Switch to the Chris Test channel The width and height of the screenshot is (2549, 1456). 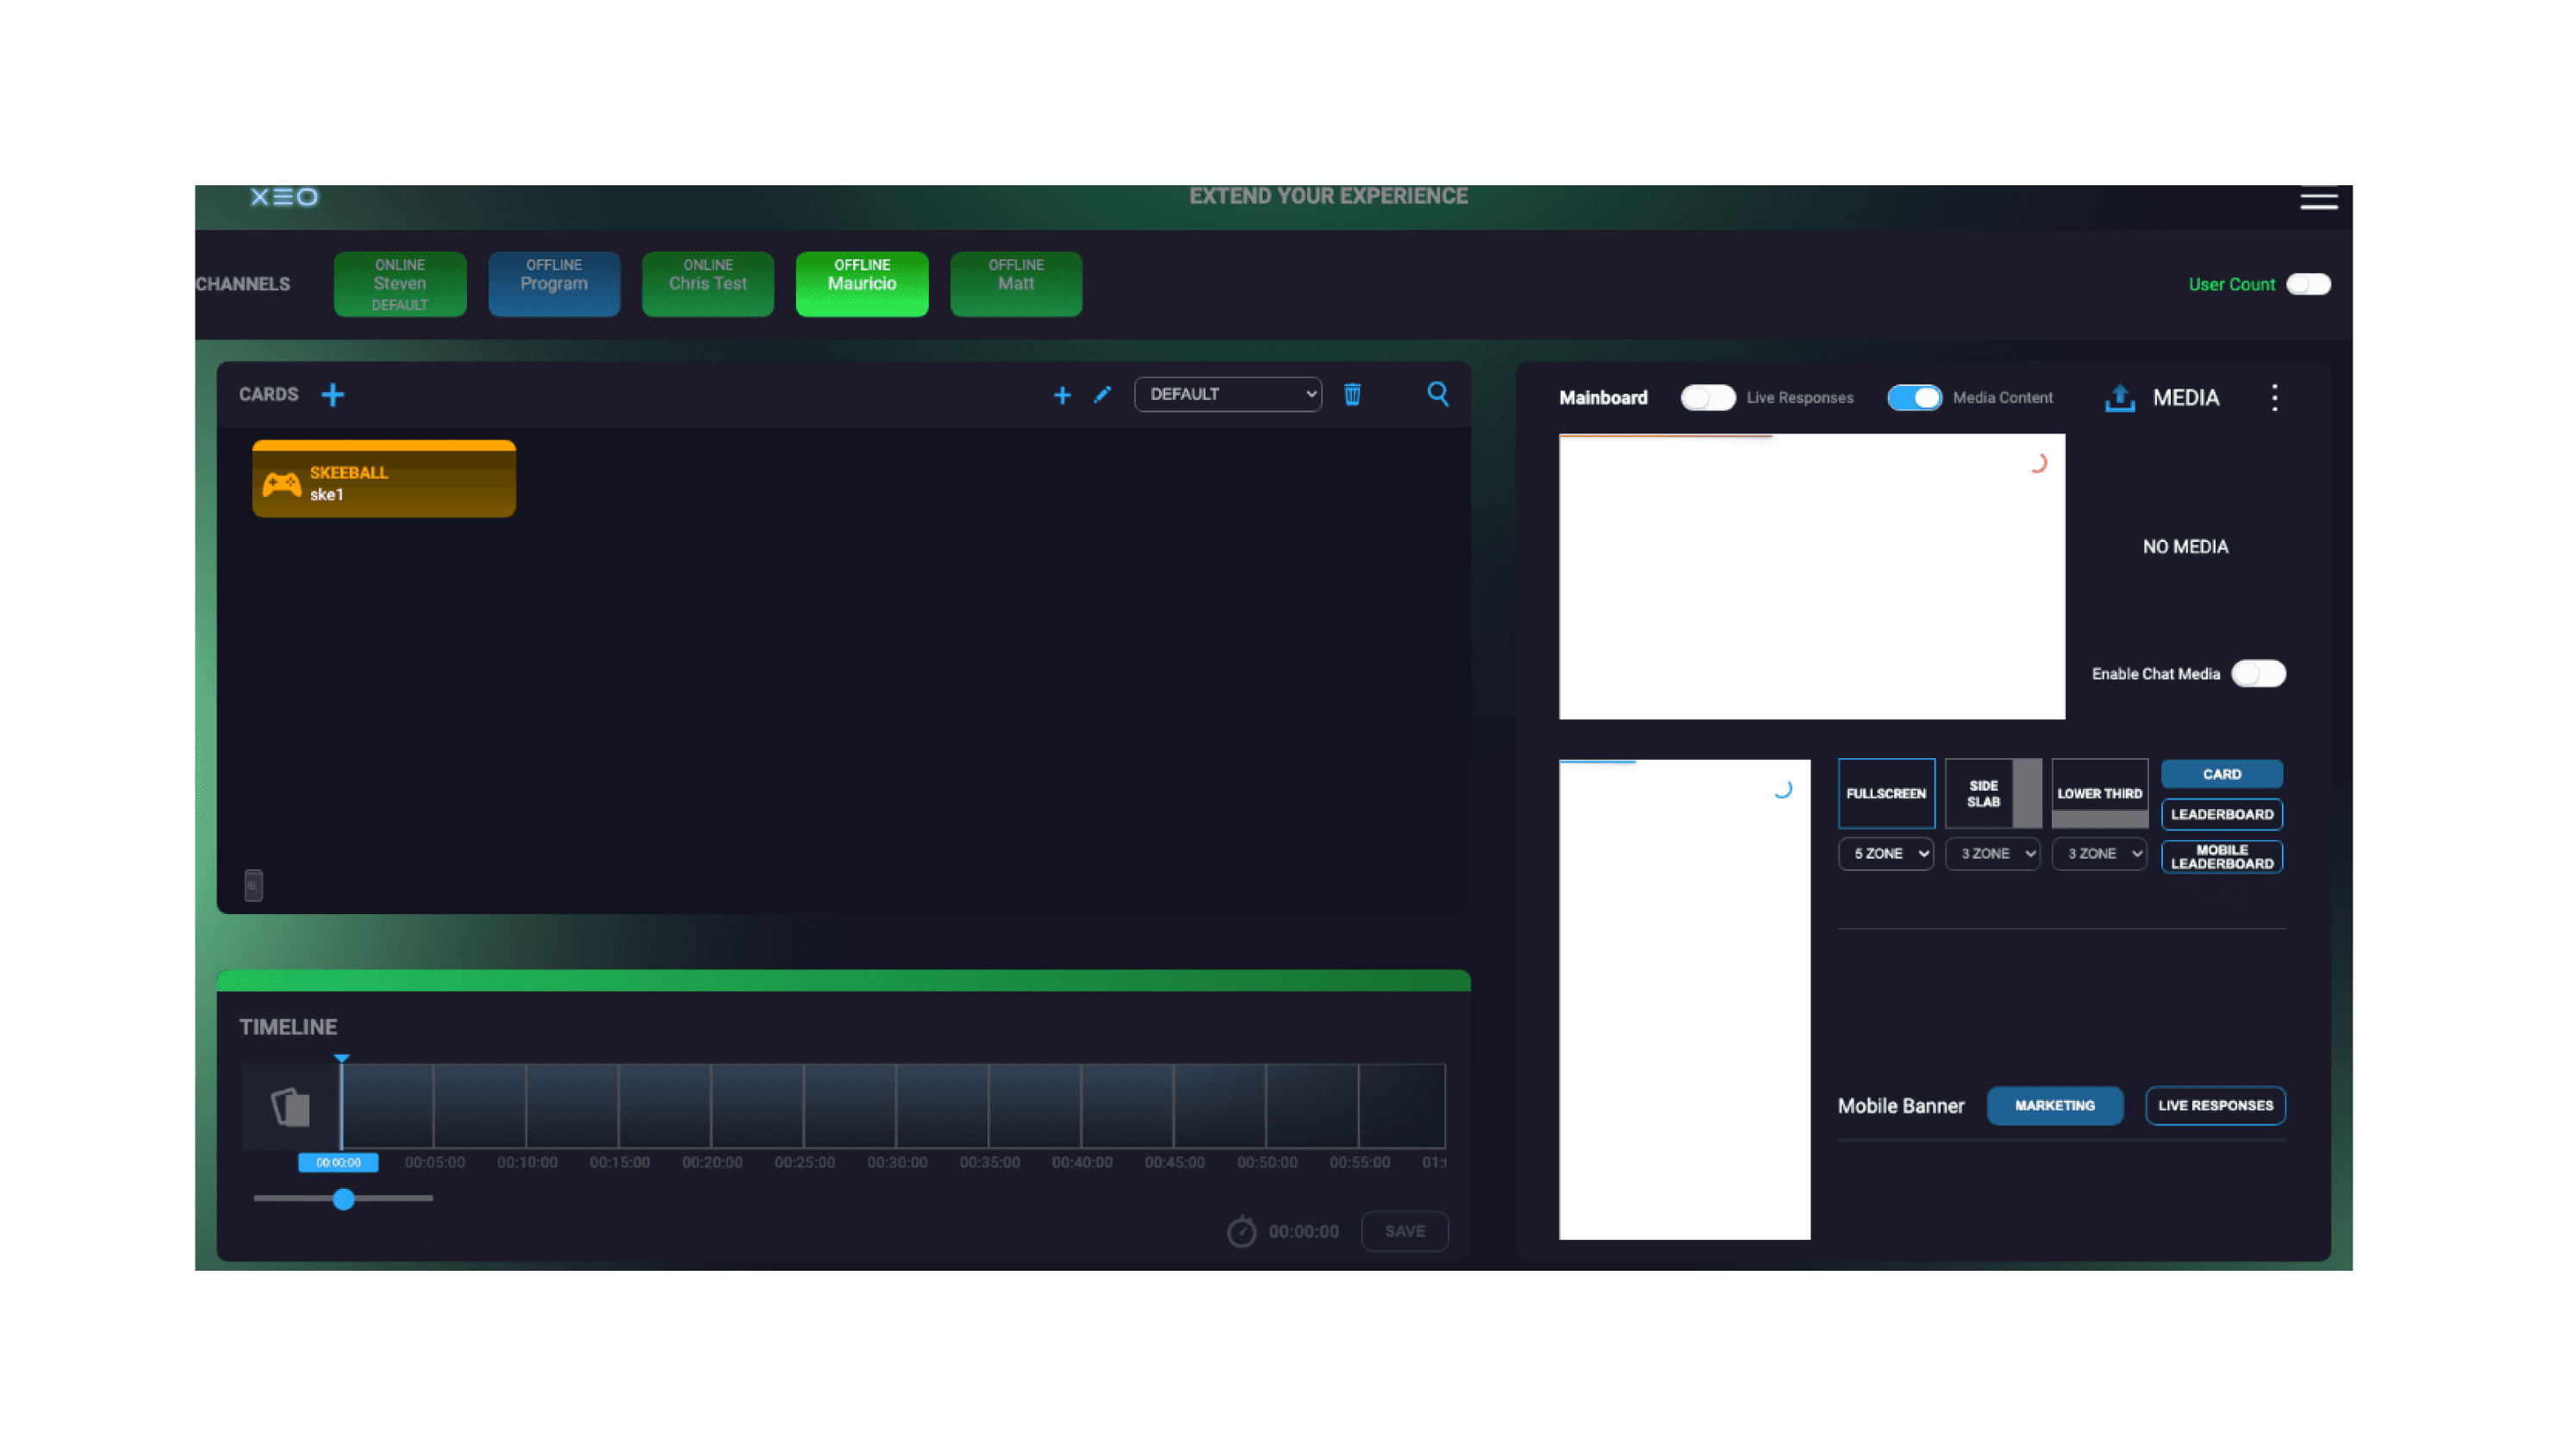point(708,284)
